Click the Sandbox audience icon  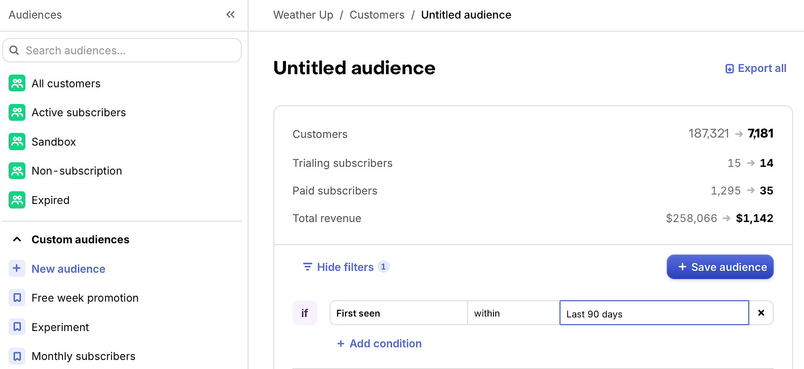point(17,142)
